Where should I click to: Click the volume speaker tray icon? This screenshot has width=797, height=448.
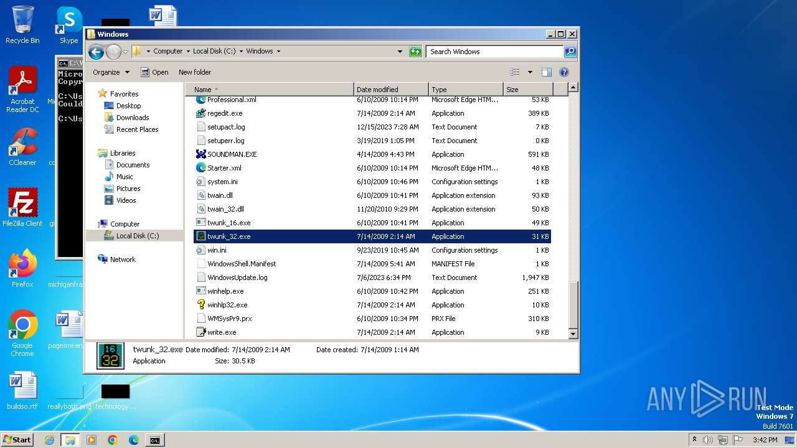pos(708,440)
